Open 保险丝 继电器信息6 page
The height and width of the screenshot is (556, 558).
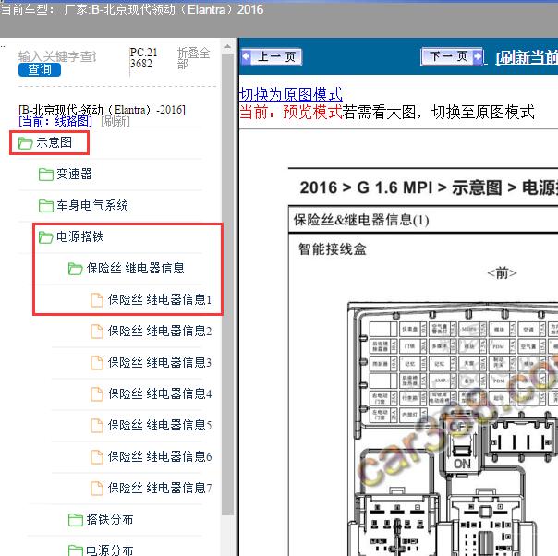click(160, 456)
